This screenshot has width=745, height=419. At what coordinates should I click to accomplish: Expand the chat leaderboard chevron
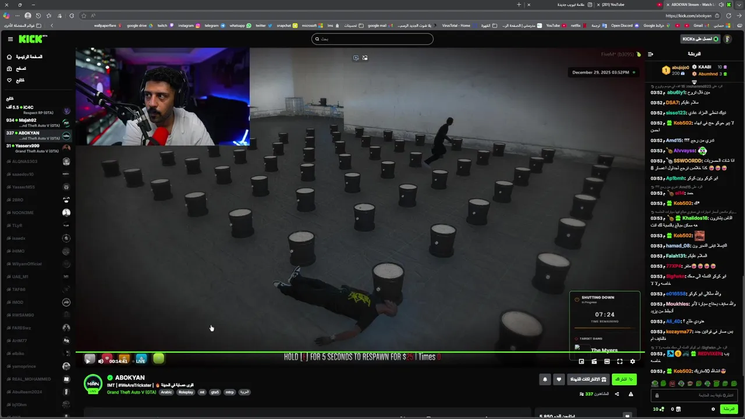pos(694,82)
